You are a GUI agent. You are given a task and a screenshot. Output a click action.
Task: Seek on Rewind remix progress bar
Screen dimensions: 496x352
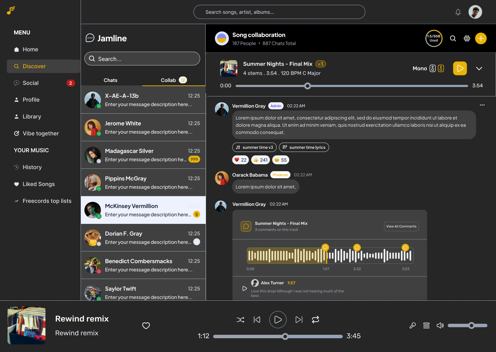point(278,337)
